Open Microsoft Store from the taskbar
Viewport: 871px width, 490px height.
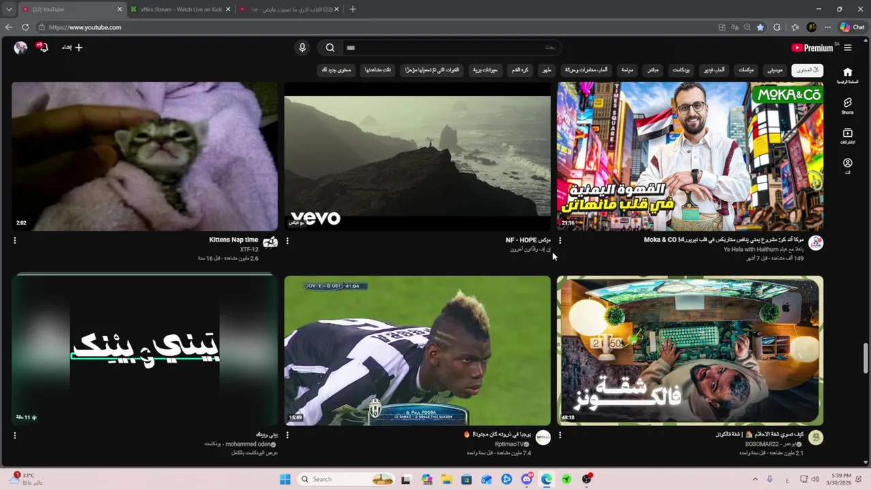point(466,479)
